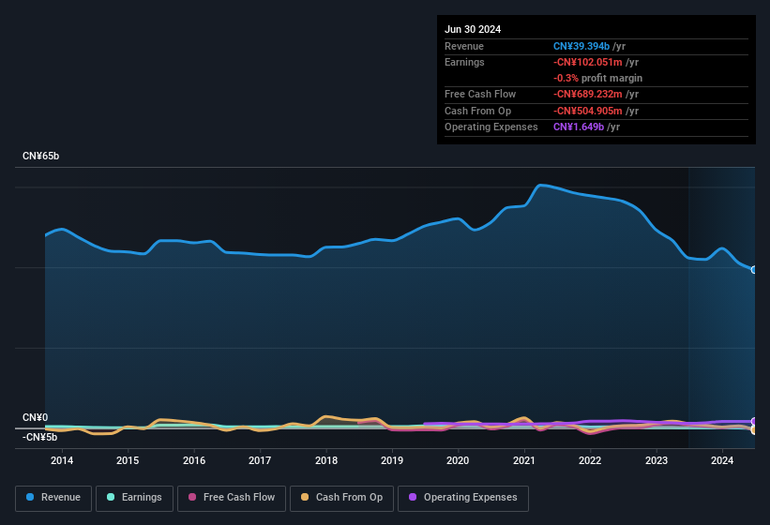Click the 2018 x-axis label

coord(326,460)
